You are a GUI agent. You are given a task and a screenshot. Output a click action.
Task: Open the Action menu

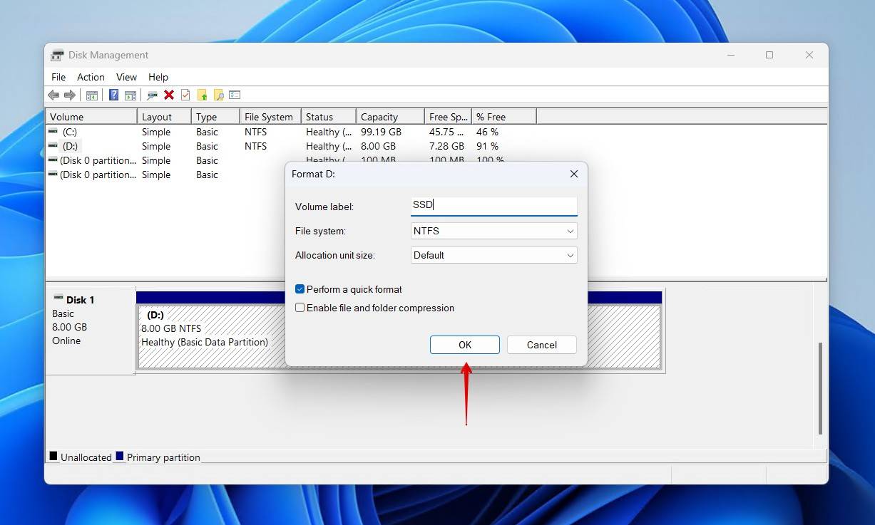click(91, 77)
